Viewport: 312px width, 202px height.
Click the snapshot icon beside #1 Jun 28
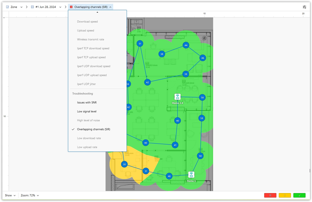(32, 7)
